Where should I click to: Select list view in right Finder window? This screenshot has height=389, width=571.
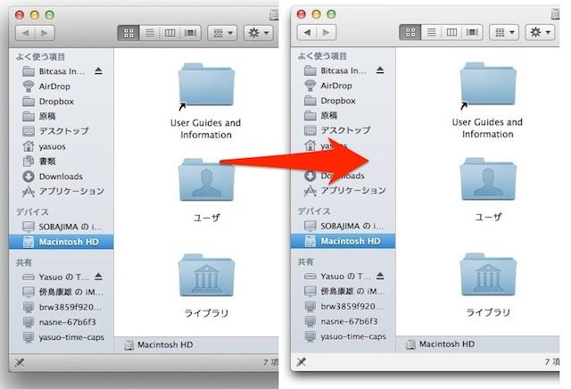pos(431,32)
